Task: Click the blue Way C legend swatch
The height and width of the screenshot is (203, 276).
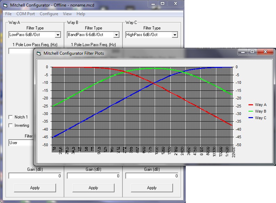Action: (x=251, y=118)
